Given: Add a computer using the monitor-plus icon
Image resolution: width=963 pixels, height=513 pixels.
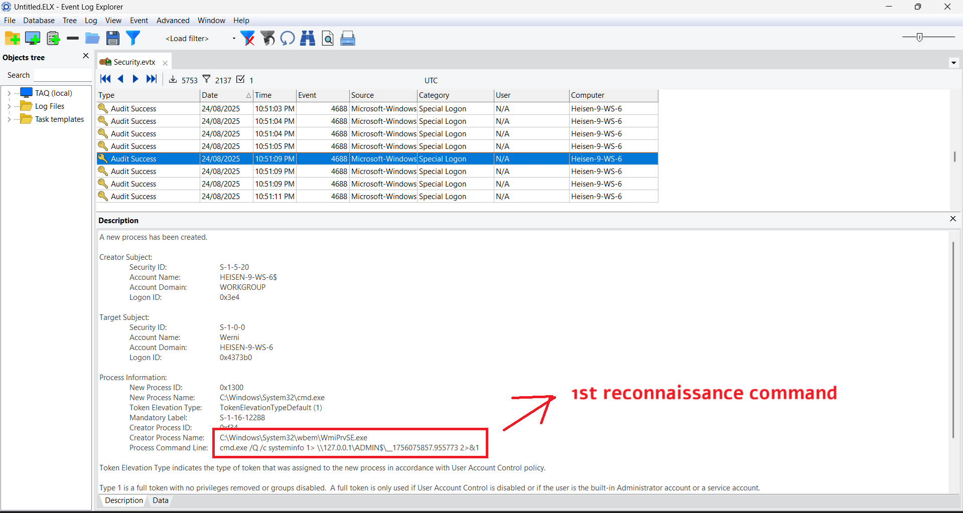Looking at the screenshot, I should [x=33, y=38].
